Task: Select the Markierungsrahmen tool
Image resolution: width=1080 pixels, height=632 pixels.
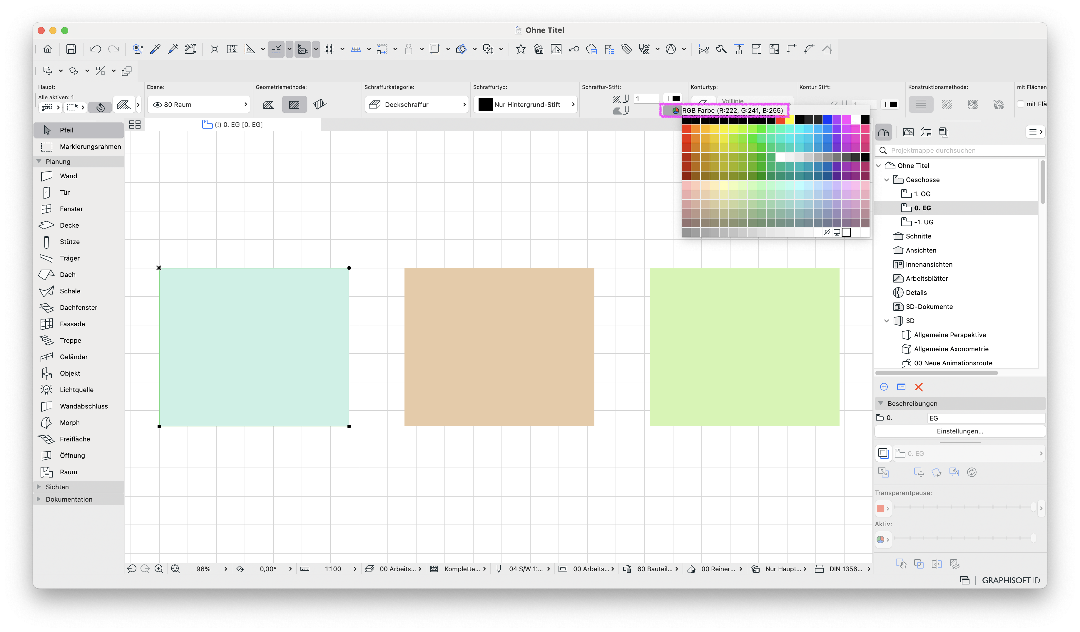Action: pyautogui.click(x=79, y=147)
